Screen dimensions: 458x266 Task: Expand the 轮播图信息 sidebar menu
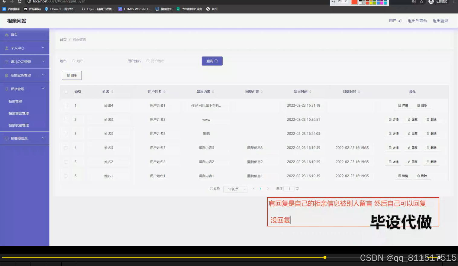click(24, 138)
